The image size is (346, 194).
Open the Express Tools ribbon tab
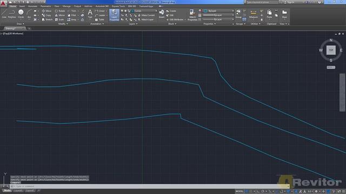click(118, 6)
